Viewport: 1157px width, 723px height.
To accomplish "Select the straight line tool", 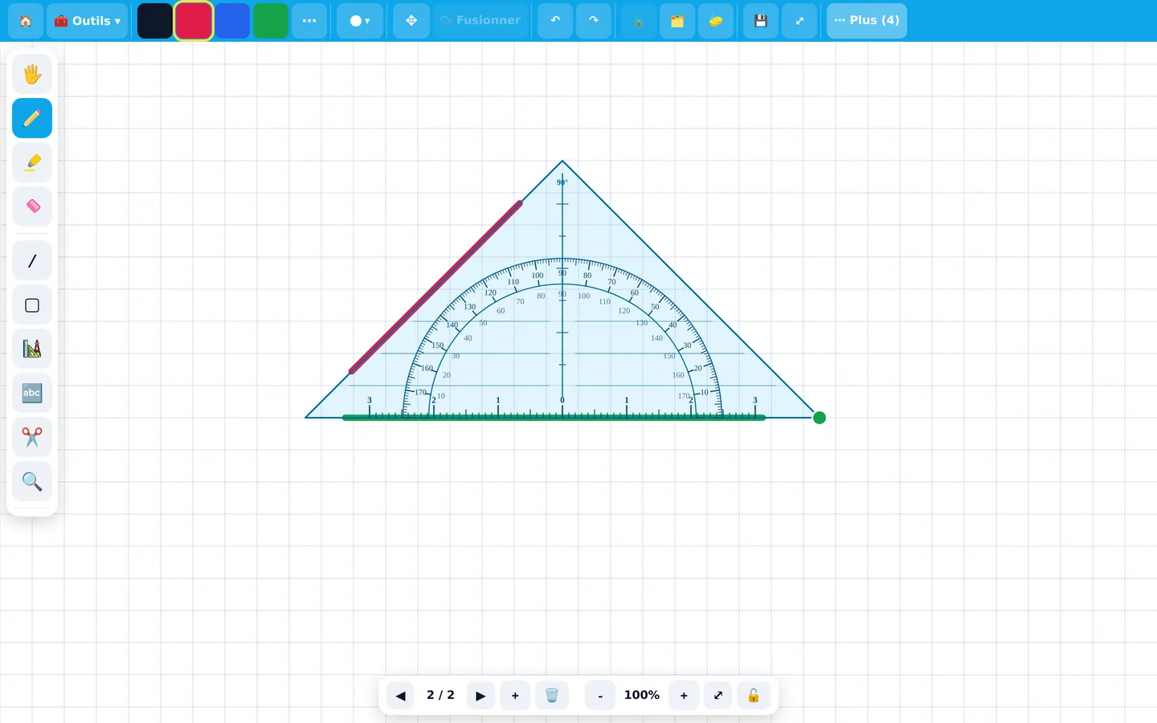I will (32, 261).
